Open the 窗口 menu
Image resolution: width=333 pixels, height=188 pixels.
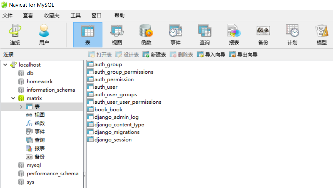[96, 15]
